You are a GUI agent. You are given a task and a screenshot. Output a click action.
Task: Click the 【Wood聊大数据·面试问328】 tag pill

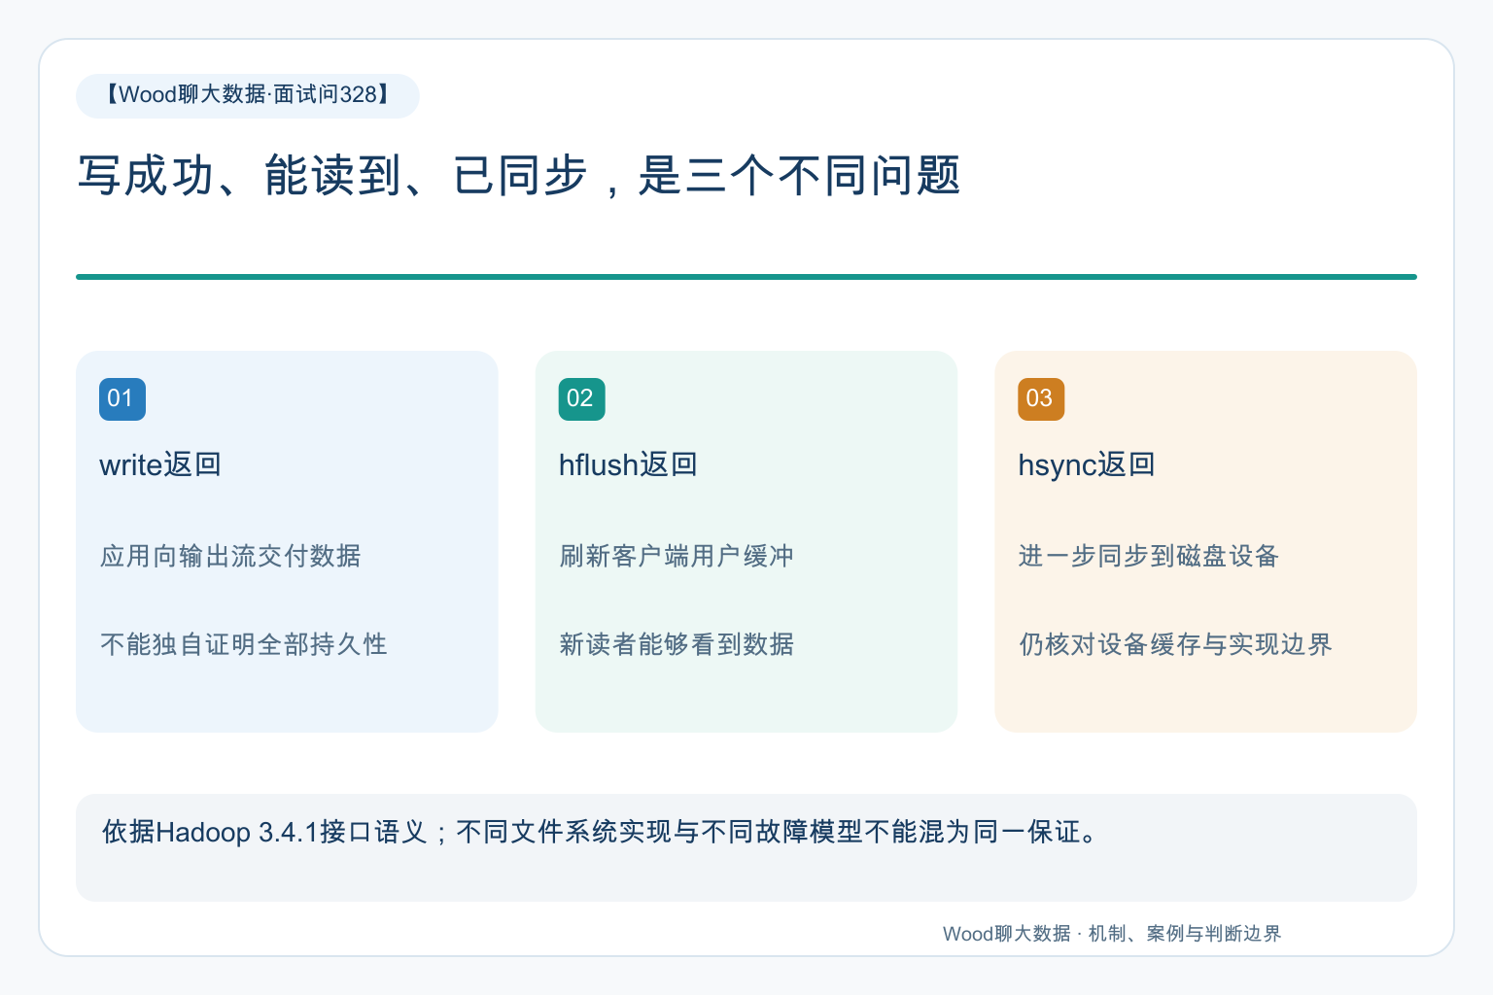click(248, 95)
